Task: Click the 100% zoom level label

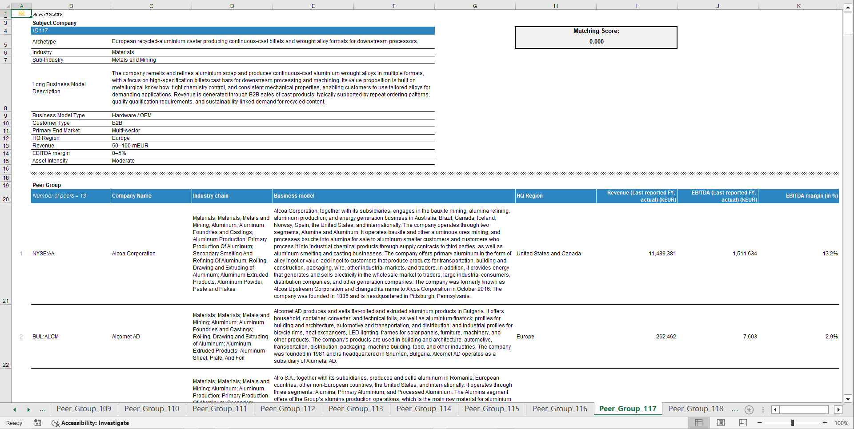Action: pyautogui.click(x=841, y=423)
